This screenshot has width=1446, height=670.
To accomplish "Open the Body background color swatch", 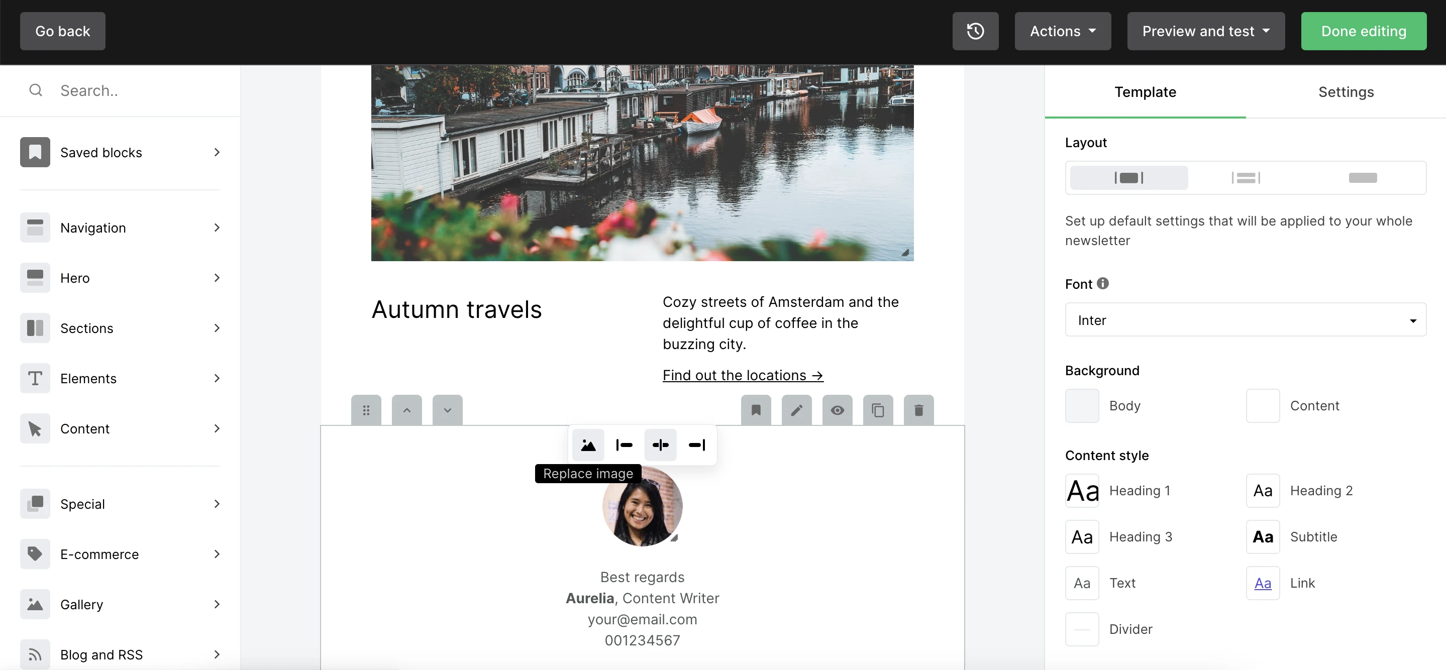I will 1082,406.
